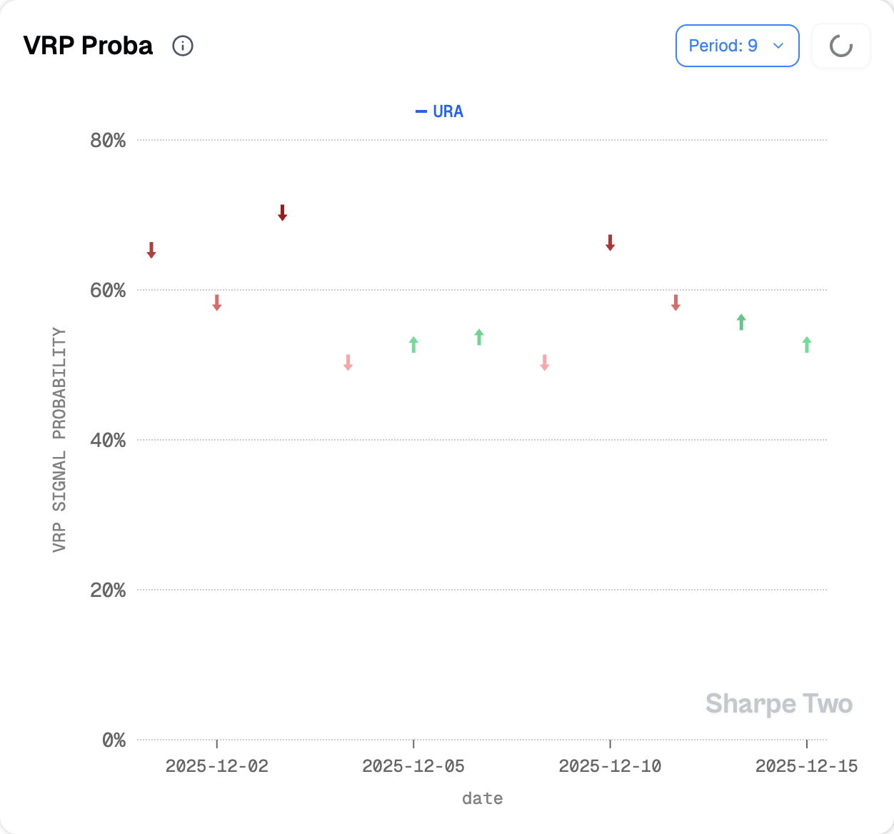Click the chevron in the Period selector

(778, 46)
